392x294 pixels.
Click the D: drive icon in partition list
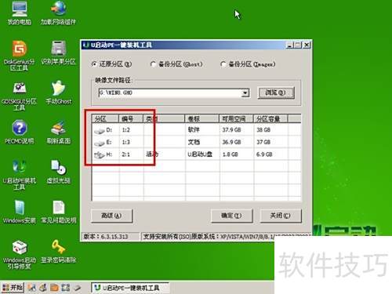click(100, 131)
